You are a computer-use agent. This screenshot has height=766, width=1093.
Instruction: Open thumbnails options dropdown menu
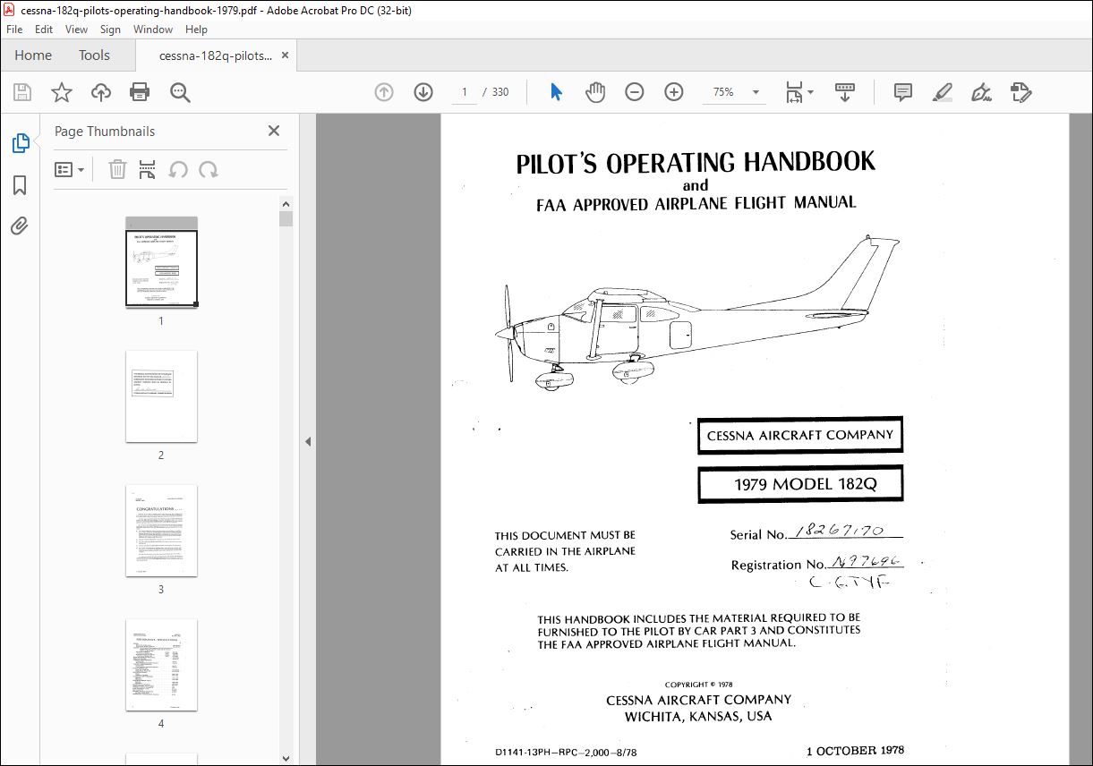point(70,169)
